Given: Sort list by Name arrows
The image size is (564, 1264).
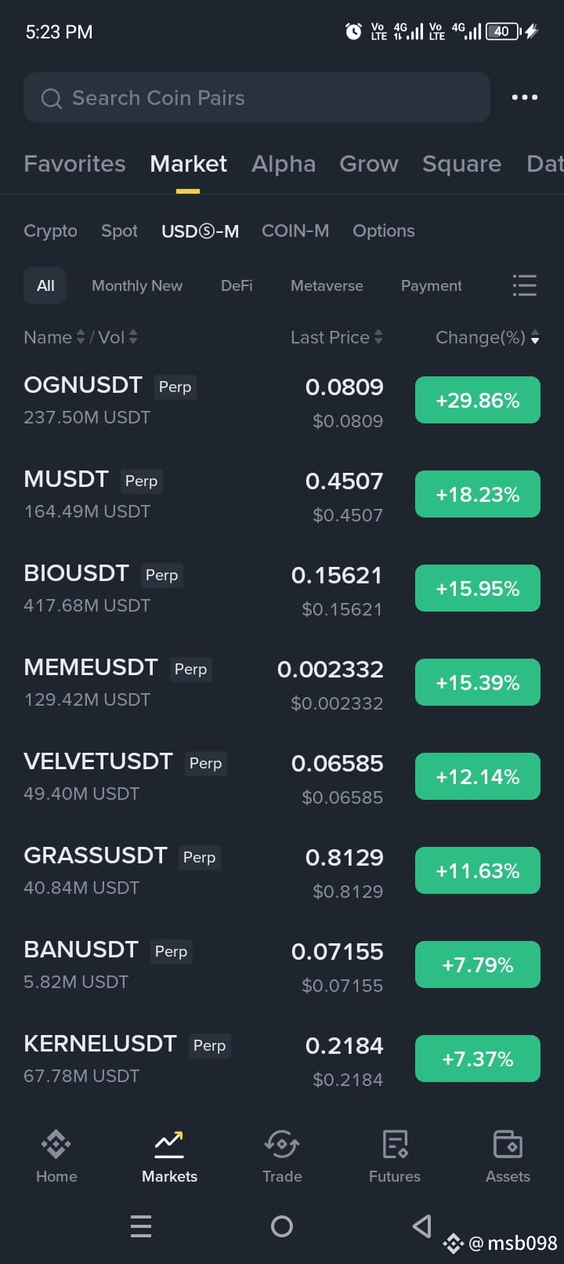Looking at the screenshot, I should [79, 337].
